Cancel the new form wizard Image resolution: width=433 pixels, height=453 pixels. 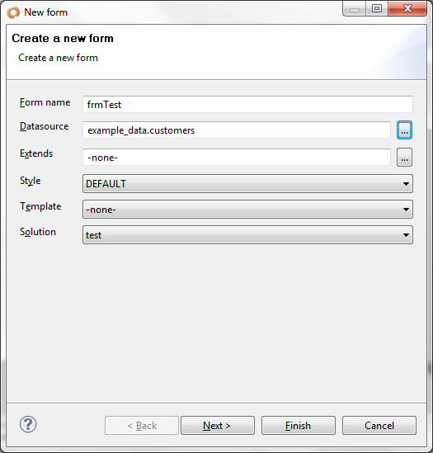pos(379,425)
